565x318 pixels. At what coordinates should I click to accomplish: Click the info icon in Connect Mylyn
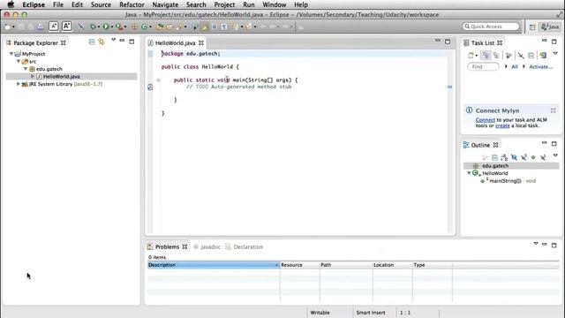click(x=469, y=110)
